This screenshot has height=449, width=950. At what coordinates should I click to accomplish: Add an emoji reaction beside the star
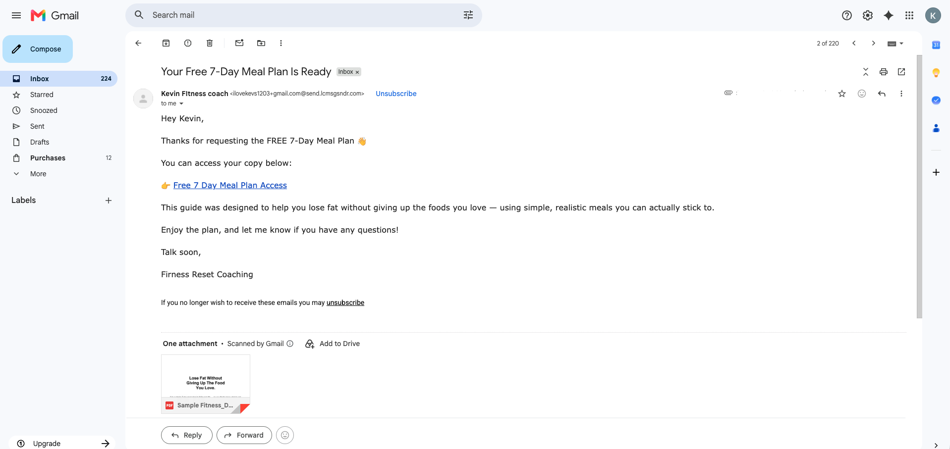[862, 94]
